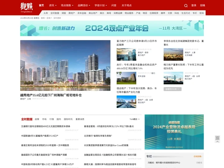Select 深度 in the sub navigation
Viewport: 224px width, 168px height.
pyautogui.click(x=64, y=13)
